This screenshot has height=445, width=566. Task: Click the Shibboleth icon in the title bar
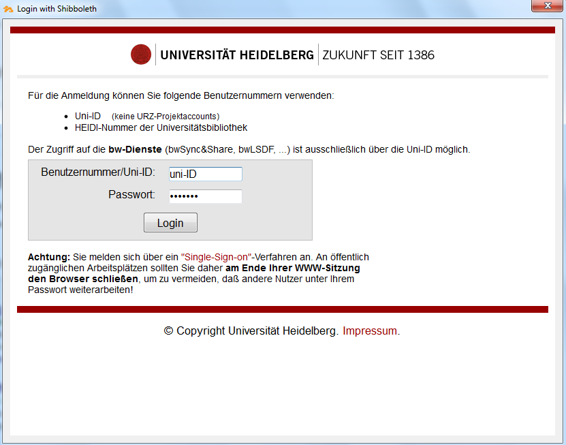click(8, 9)
